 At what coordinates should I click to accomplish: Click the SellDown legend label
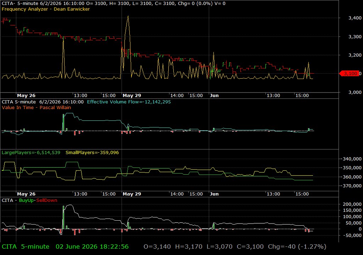point(46,200)
